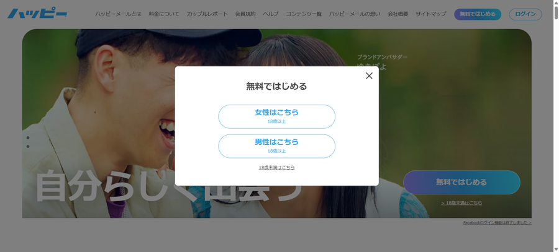The width and height of the screenshot is (559, 252).
Task: Click the page scrollbar down arrow
Action: pos(556,249)
